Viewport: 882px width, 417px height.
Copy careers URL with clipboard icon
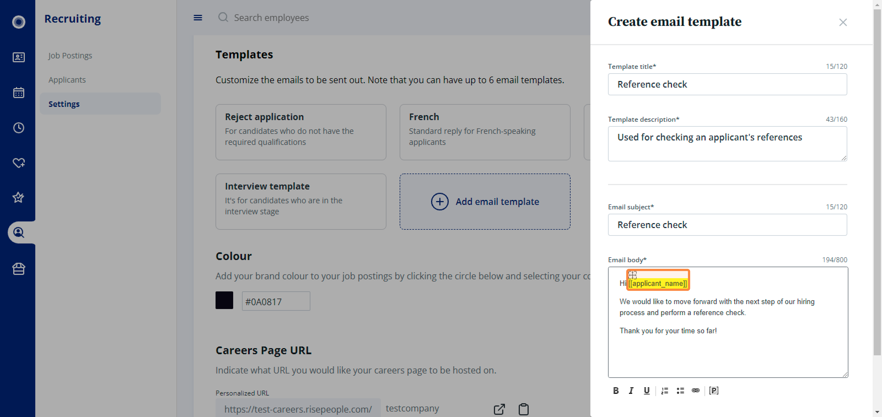coord(523,409)
